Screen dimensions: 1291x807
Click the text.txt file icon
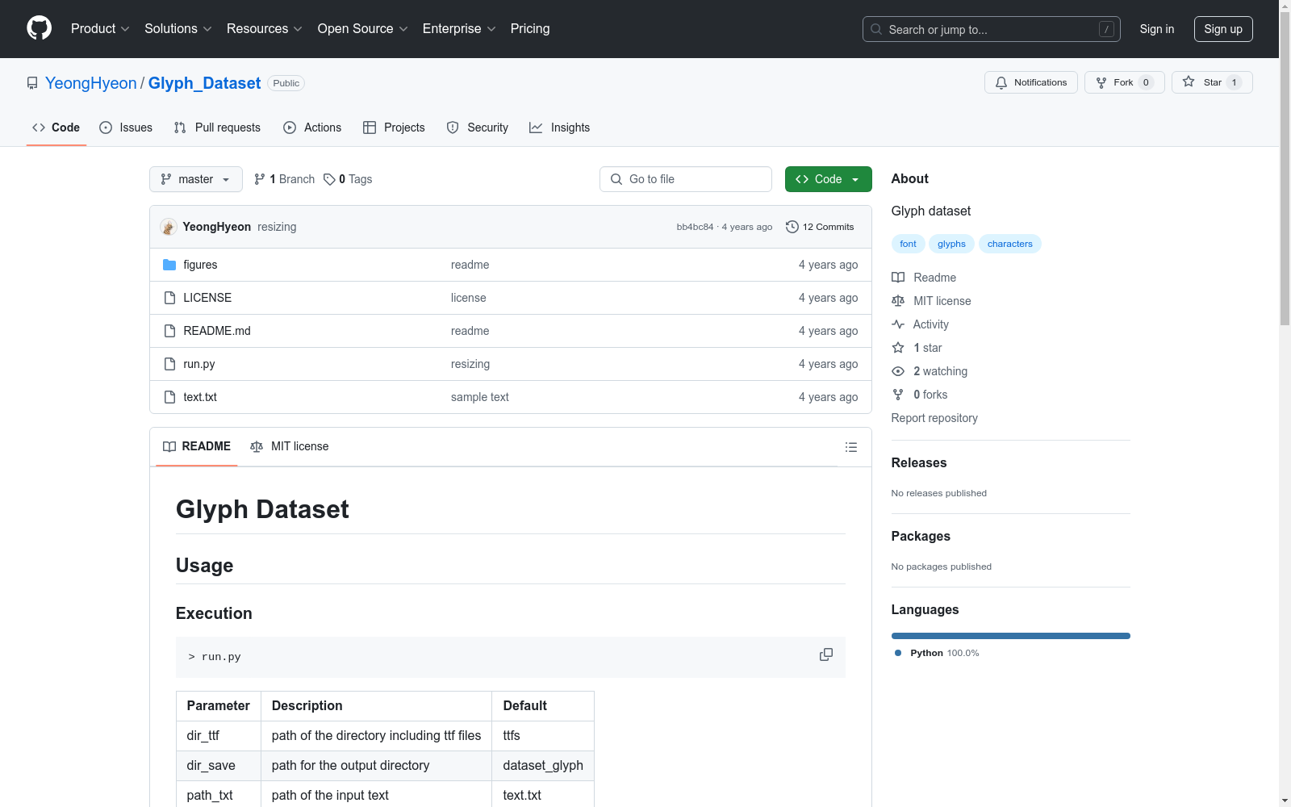[x=169, y=397]
